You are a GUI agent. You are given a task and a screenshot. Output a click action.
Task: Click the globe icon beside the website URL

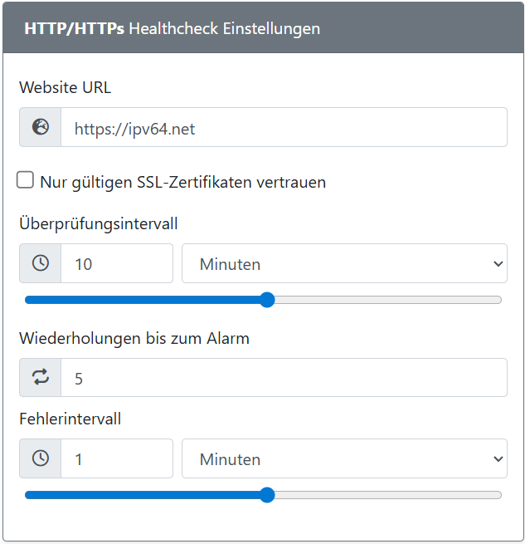click(x=40, y=127)
